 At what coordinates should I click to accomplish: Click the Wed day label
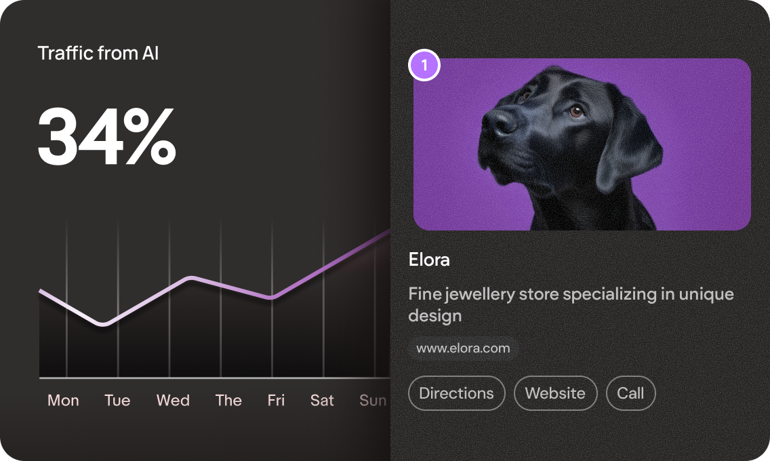(x=173, y=401)
